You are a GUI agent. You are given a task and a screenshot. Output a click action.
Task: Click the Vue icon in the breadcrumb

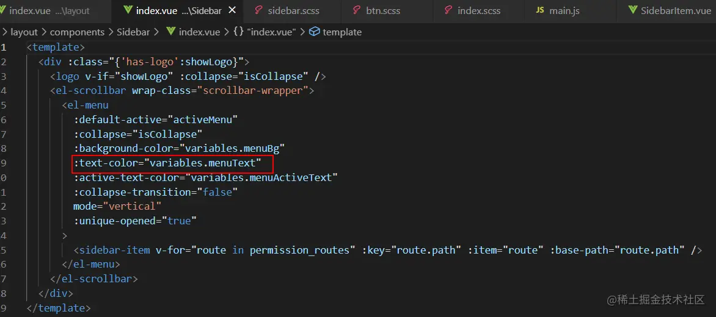tap(171, 32)
